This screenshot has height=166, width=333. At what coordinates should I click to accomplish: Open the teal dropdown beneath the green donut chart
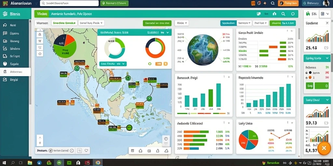[113, 64]
